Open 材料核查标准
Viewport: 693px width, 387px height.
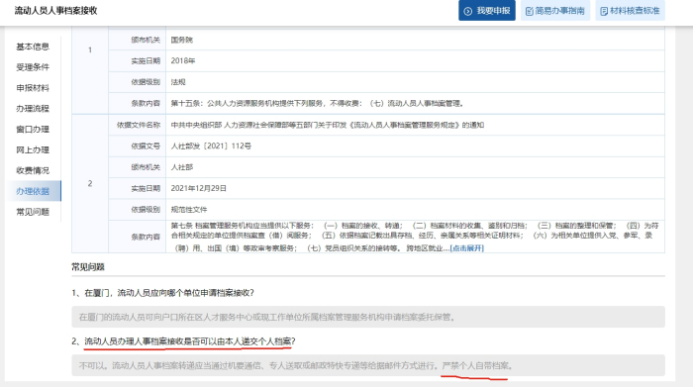click(630, 11)
